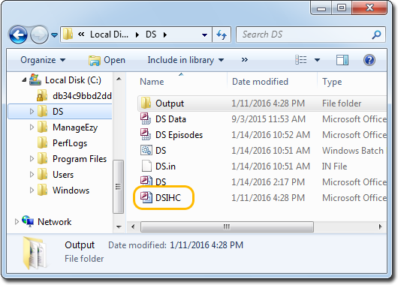Go back with the blue Back arrow

coord(18,34)
